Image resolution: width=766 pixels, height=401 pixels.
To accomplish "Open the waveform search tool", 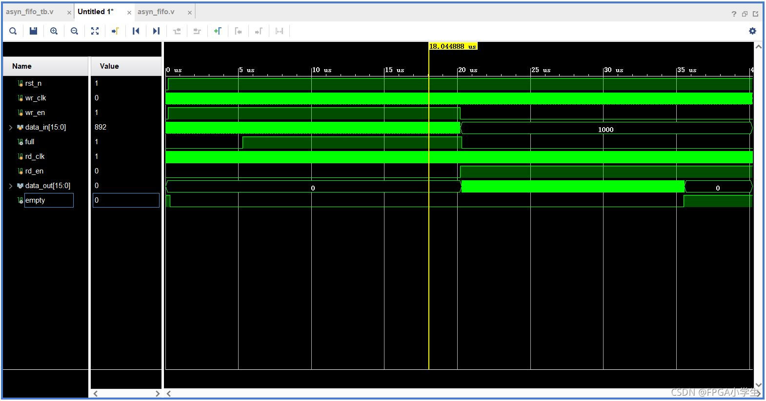I will click(13, 31).
